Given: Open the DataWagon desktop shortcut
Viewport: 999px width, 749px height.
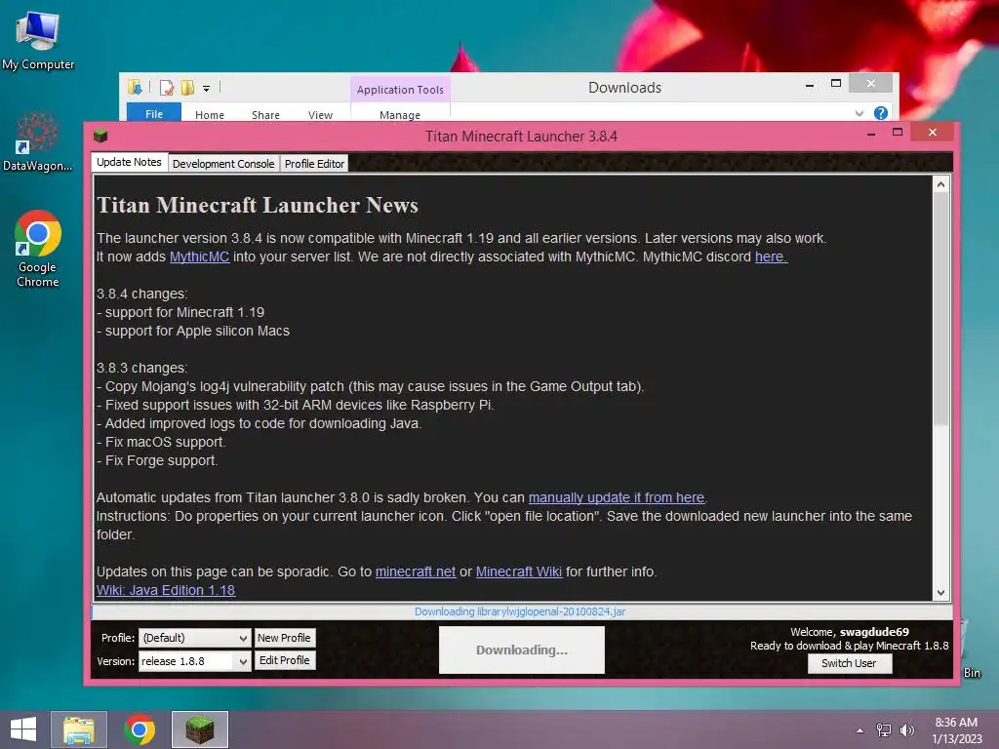Looking at the screenshot, I should (x=38, y=141).
